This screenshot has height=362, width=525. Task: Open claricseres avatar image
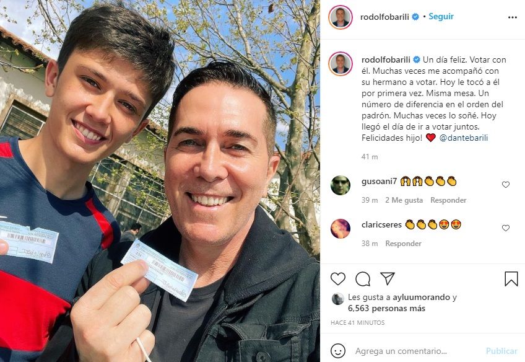(x=340, y=228)
